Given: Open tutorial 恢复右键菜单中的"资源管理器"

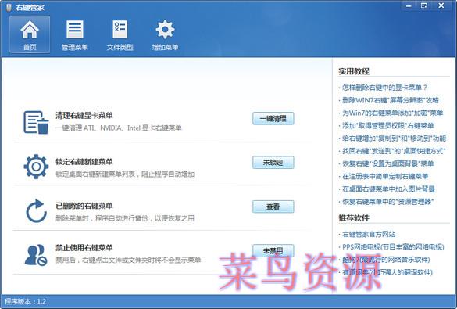Looking at the screenshot, I should point(388,202).
